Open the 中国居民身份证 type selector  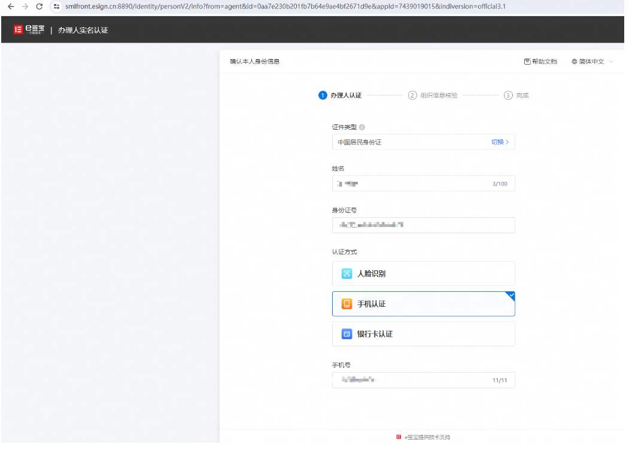pos(423,142)
